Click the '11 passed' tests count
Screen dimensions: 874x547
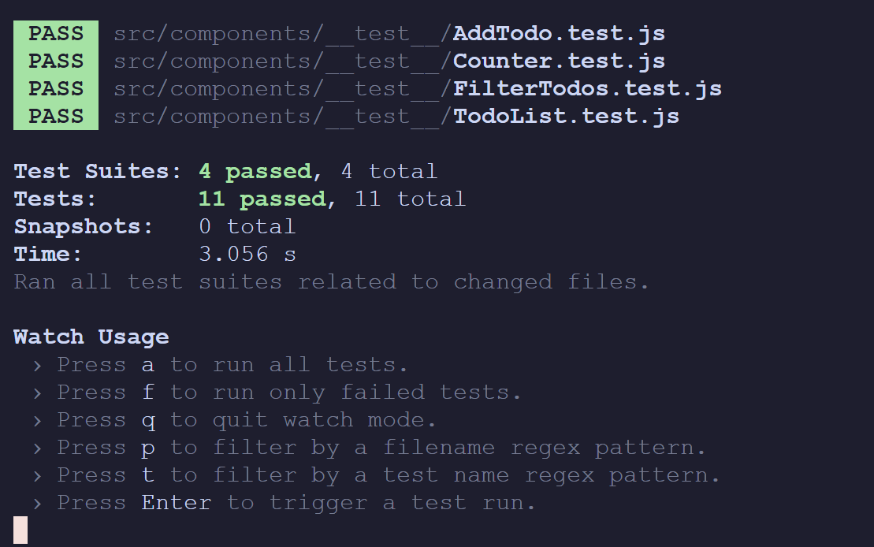[262, 199]
